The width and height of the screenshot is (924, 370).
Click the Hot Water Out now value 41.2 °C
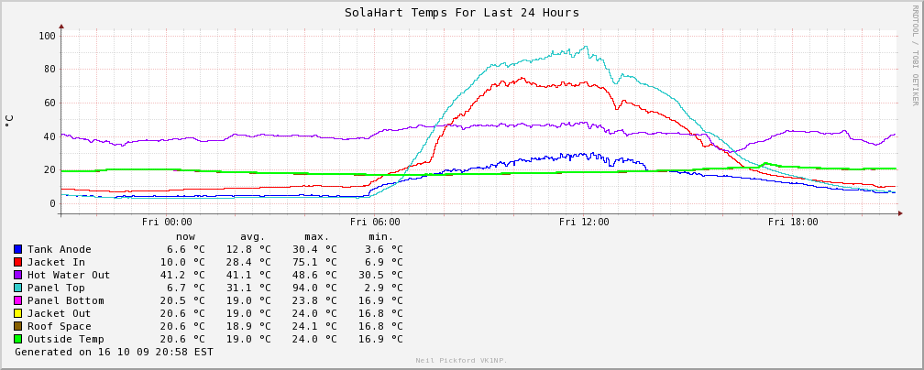pos(182,275)
